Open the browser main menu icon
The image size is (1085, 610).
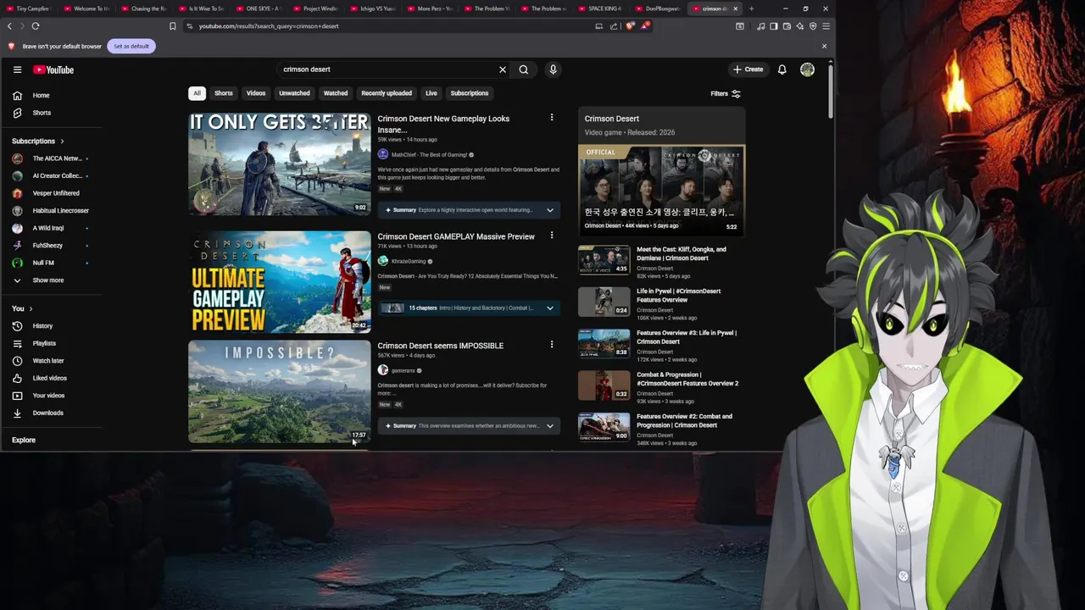point(826,26)
